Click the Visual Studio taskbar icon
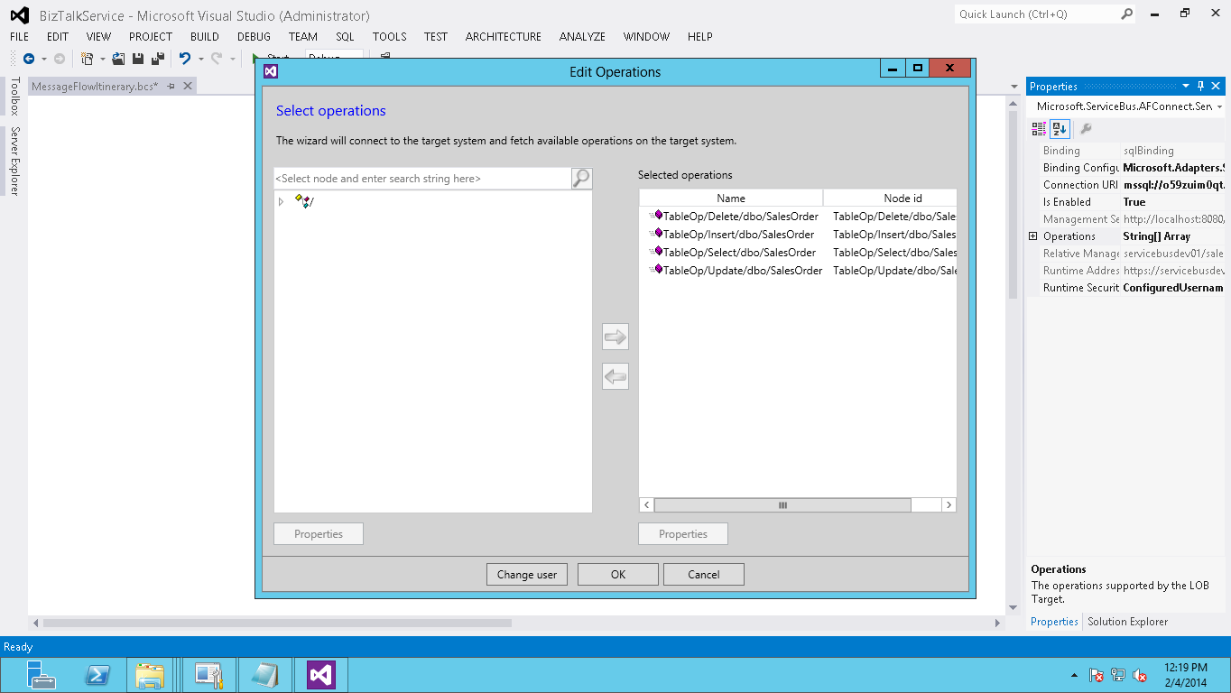Viewport: 1231px width, 693px height. [321, 675]
